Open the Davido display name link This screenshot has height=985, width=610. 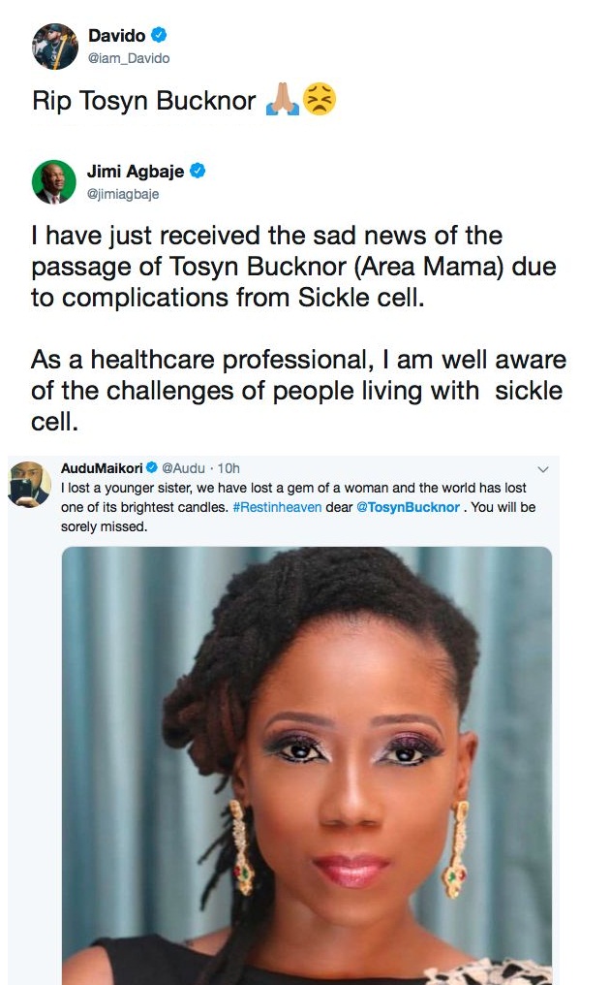116,36
